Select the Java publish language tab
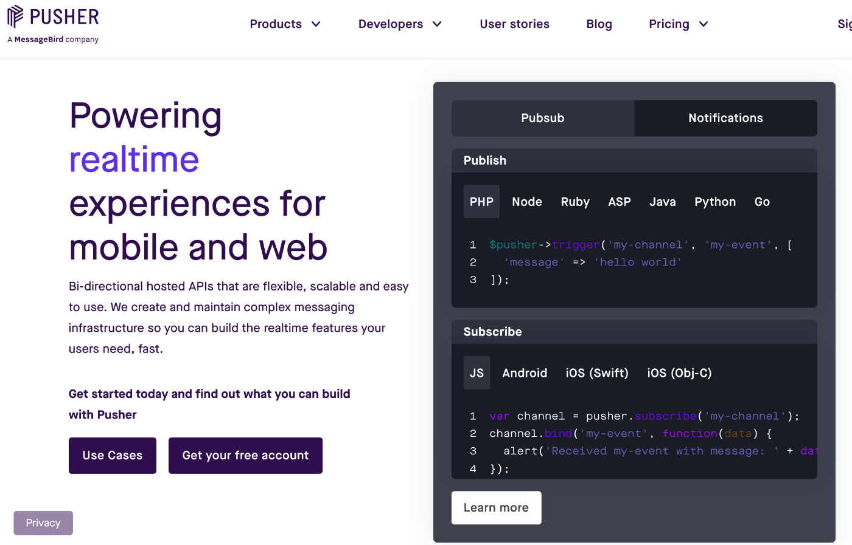Viewport: 852px width, 545px height. pyautogui.click(x=663, y=202)
